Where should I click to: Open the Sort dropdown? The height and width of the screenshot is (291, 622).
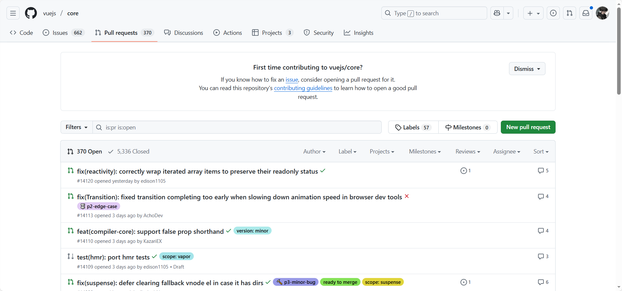click(x=541, y=152)
